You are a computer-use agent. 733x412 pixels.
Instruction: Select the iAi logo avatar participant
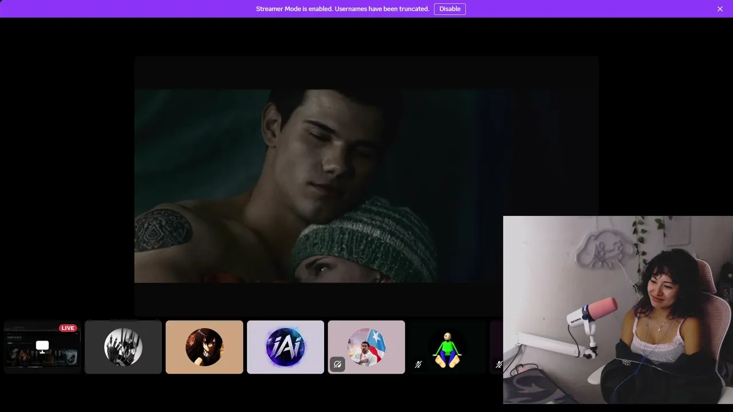(x=285, y=347)
